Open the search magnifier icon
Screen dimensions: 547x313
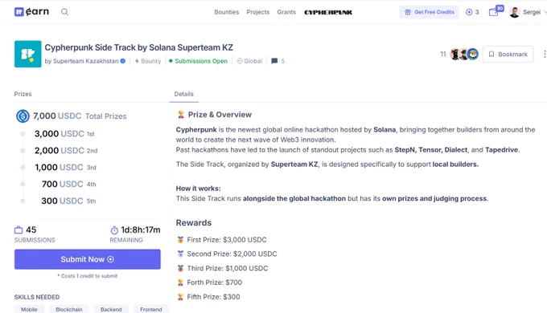tap(64, 12)
